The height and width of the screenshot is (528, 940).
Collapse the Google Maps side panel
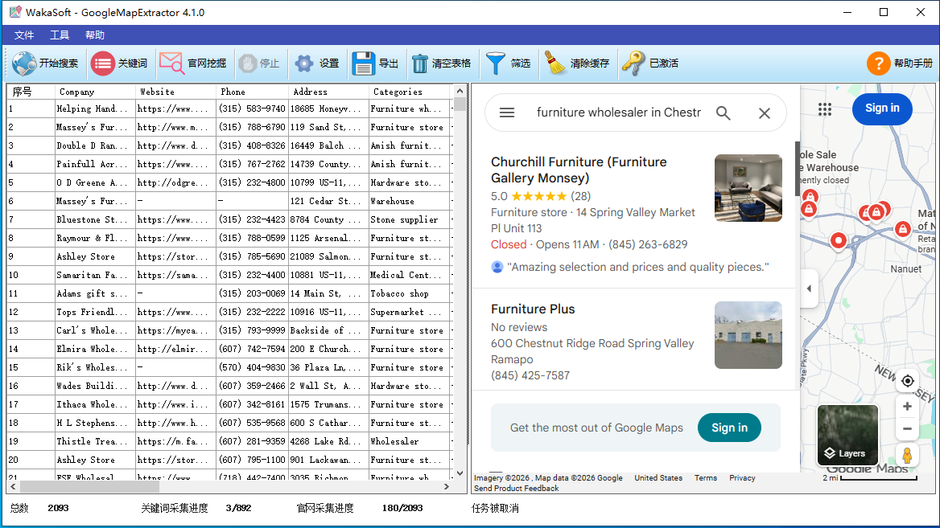(808, 289)
